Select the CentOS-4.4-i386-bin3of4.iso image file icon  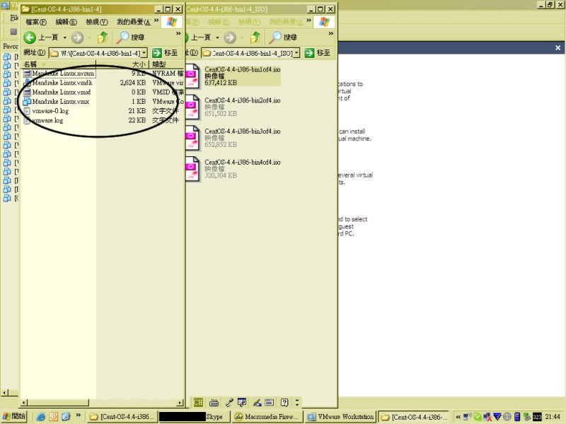pyautogui.click(x=192, y=138)
